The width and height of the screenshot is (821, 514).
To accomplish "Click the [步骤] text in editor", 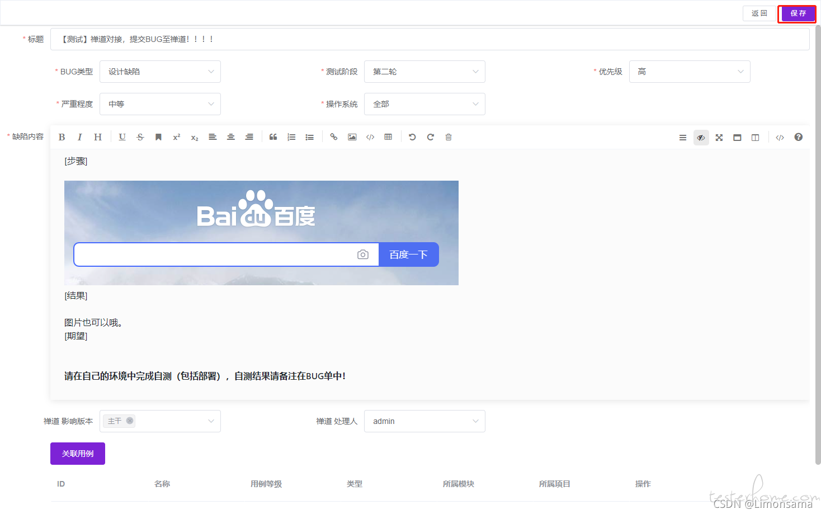I will (76, 161).
